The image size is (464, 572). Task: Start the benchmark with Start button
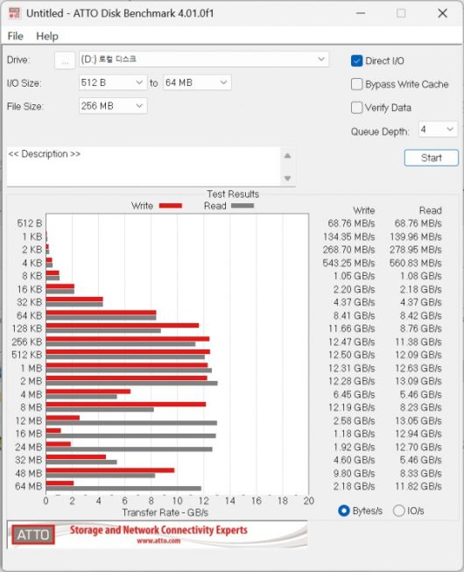432,158
